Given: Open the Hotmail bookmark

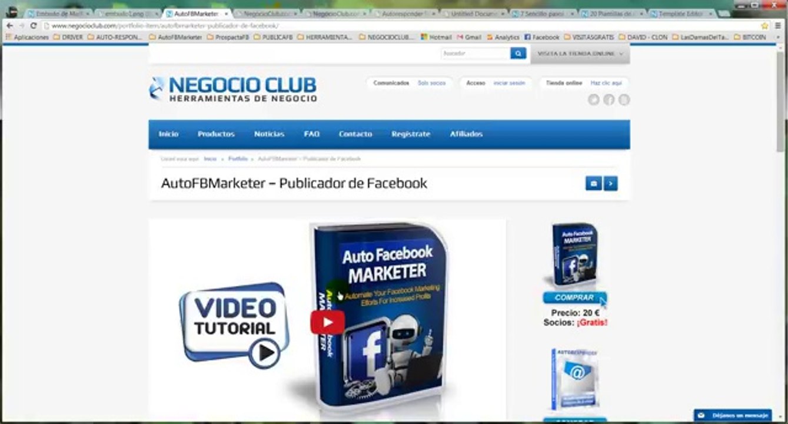Looking at the screenshot, I should 436,37.
